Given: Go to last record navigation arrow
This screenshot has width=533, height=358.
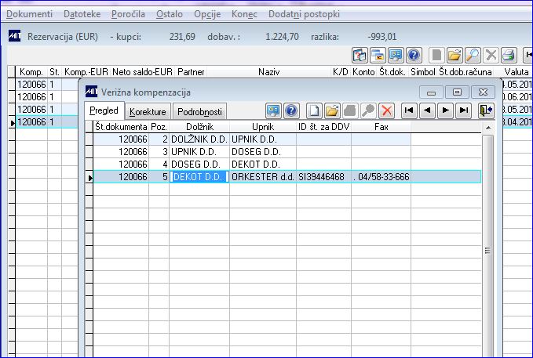Looking at the screenshot, I should [463, 110].
